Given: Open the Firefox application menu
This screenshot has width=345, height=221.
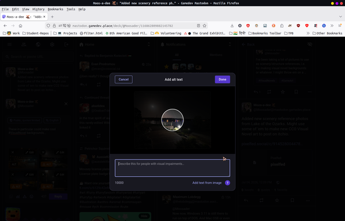Looking at the screenshot, I should [340, 26].
